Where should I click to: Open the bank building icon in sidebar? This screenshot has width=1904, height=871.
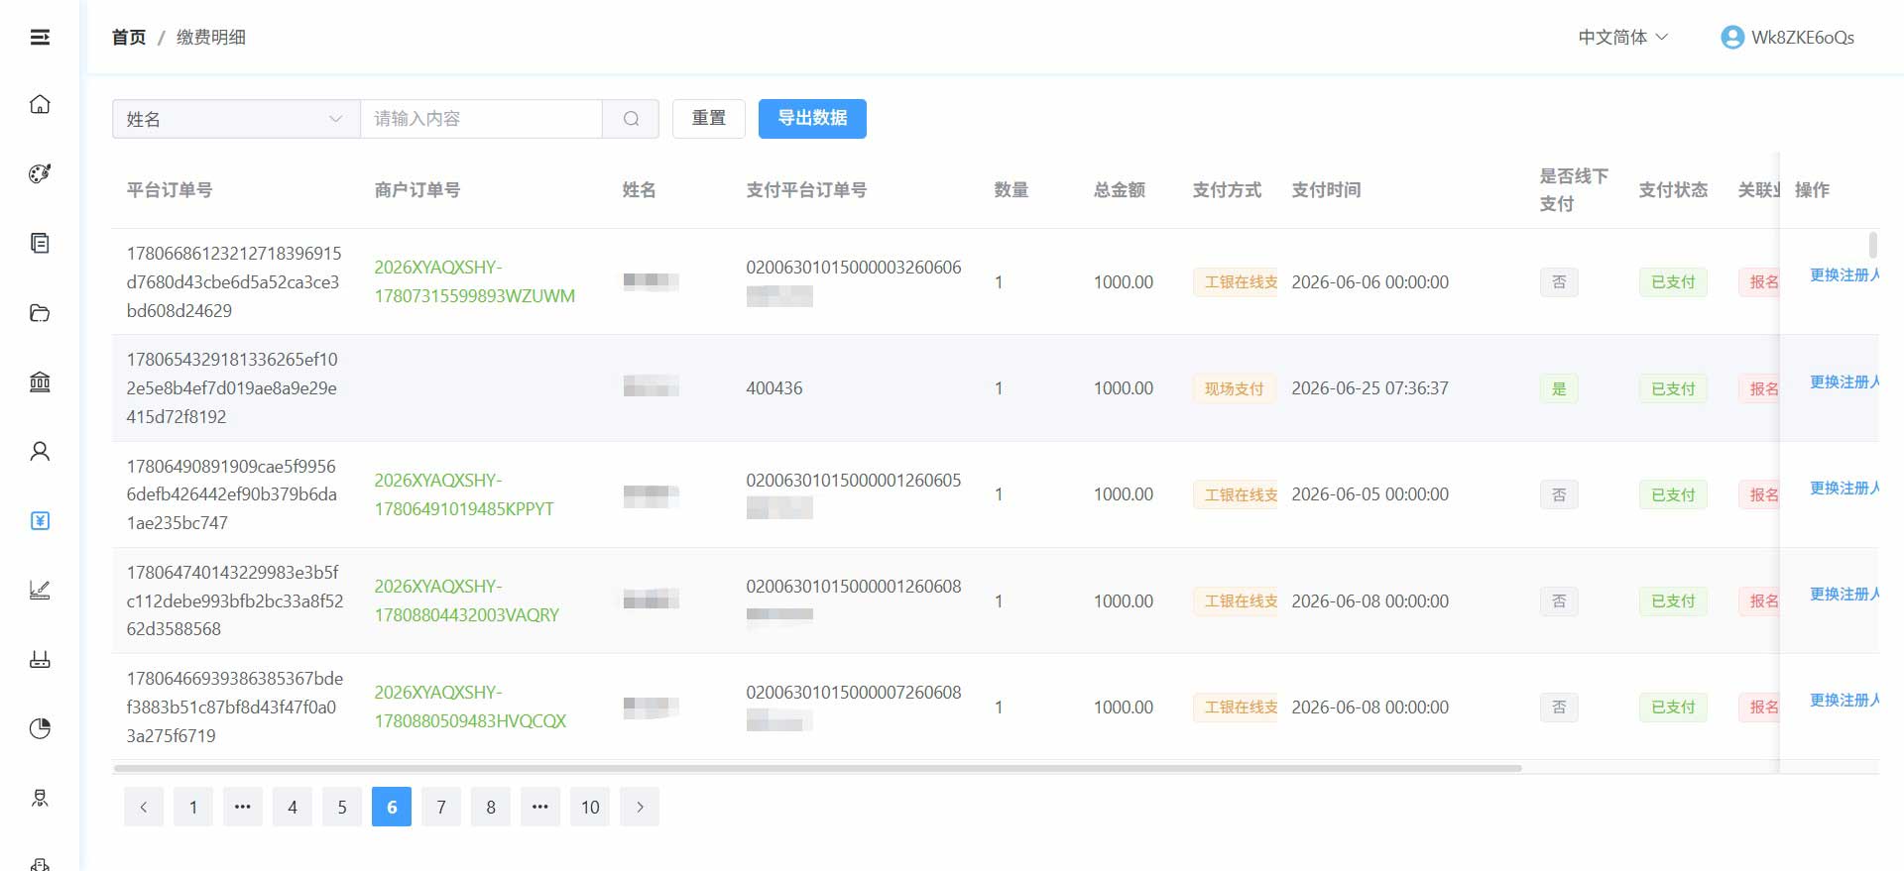point(40,381)
